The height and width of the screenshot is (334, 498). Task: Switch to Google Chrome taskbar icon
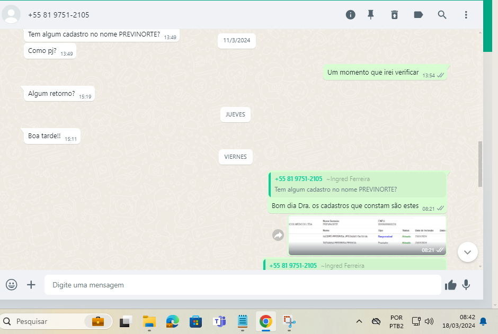coord(266,322)
